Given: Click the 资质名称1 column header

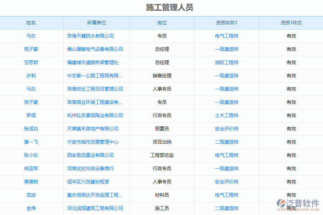Looking at the screenshot, I should click(x=226, y=23).
